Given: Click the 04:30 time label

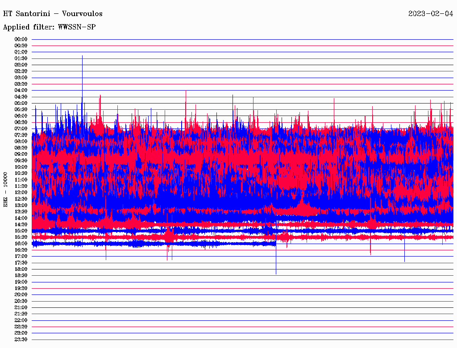Looking at the screenshot, I should tap(21, 97).
